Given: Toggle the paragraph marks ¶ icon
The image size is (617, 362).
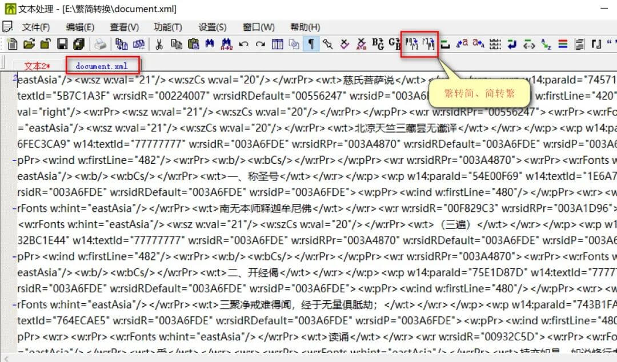Looking at the screenshot, I should click(310, 44).
